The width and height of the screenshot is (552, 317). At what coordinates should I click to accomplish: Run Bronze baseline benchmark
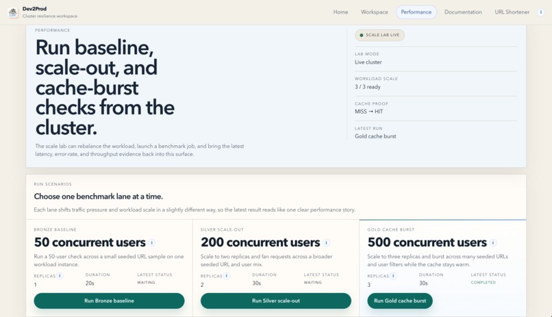tap(109, 301)
